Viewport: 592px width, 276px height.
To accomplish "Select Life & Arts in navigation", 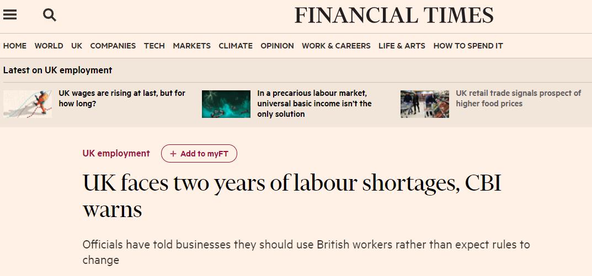I will click(x=402, y=46).
